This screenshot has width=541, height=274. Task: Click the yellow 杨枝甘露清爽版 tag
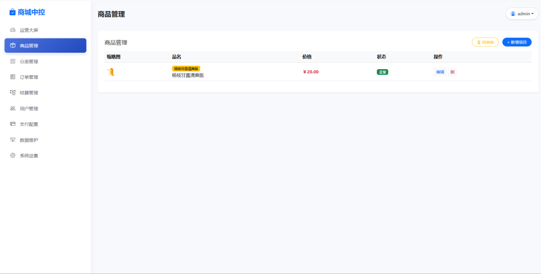(x=186, y=68)
